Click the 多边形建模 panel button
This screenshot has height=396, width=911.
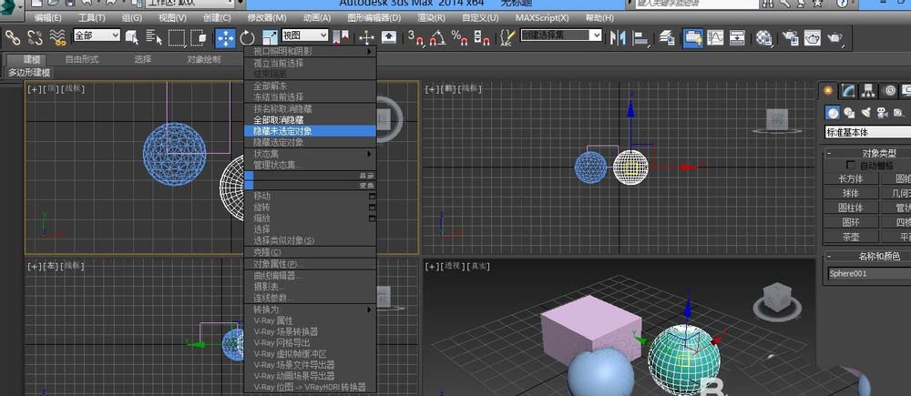pos(28,73)
